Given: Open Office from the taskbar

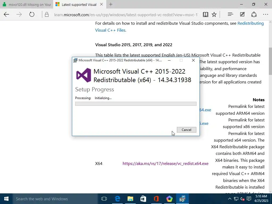Looking at the screenshot, I should [x=156, y=199].
